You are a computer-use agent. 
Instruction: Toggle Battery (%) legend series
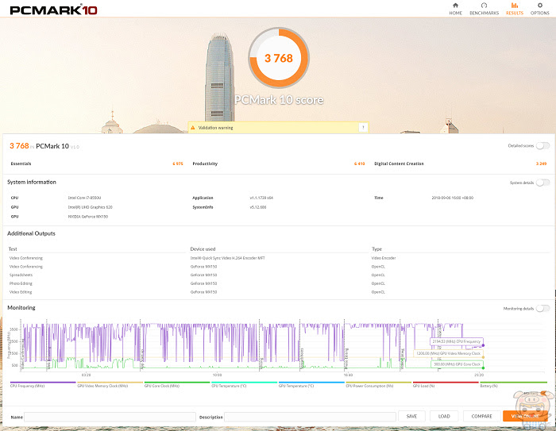pyautogui.click(x=513, y=385)
